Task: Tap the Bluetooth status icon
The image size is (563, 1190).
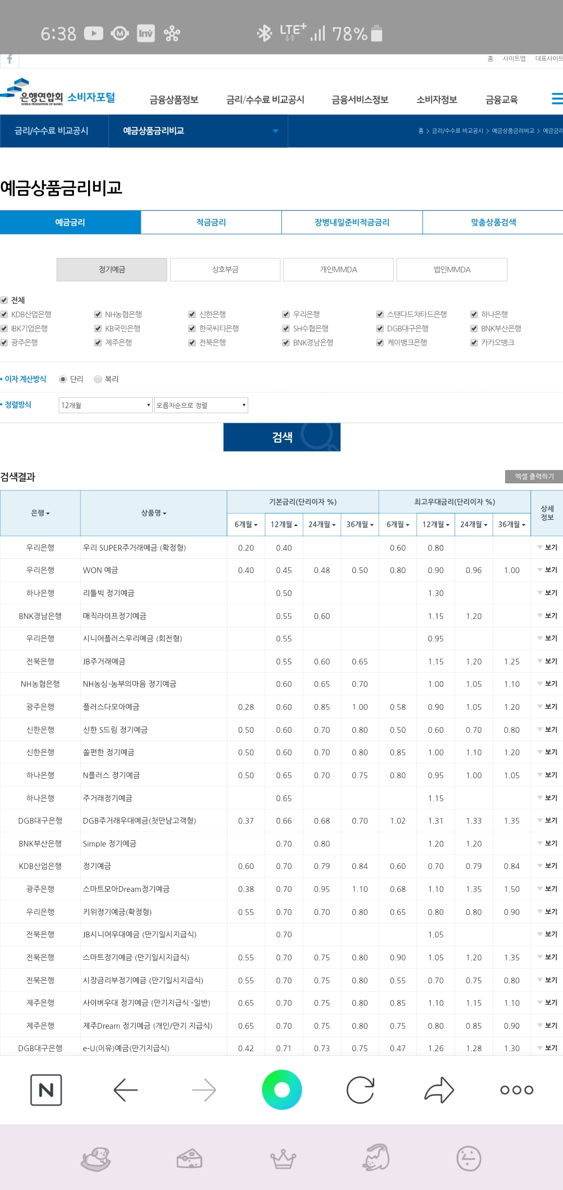Action: [265, 33]
